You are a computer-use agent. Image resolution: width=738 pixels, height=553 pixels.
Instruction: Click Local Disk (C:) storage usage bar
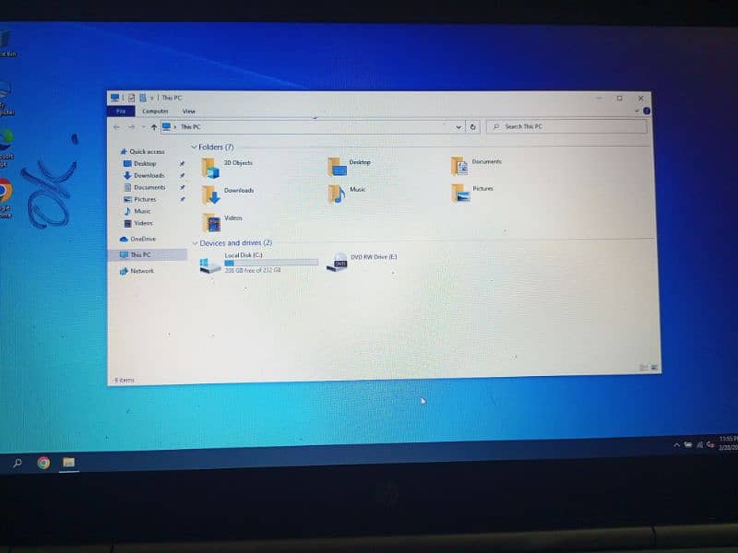click(270, 263)
